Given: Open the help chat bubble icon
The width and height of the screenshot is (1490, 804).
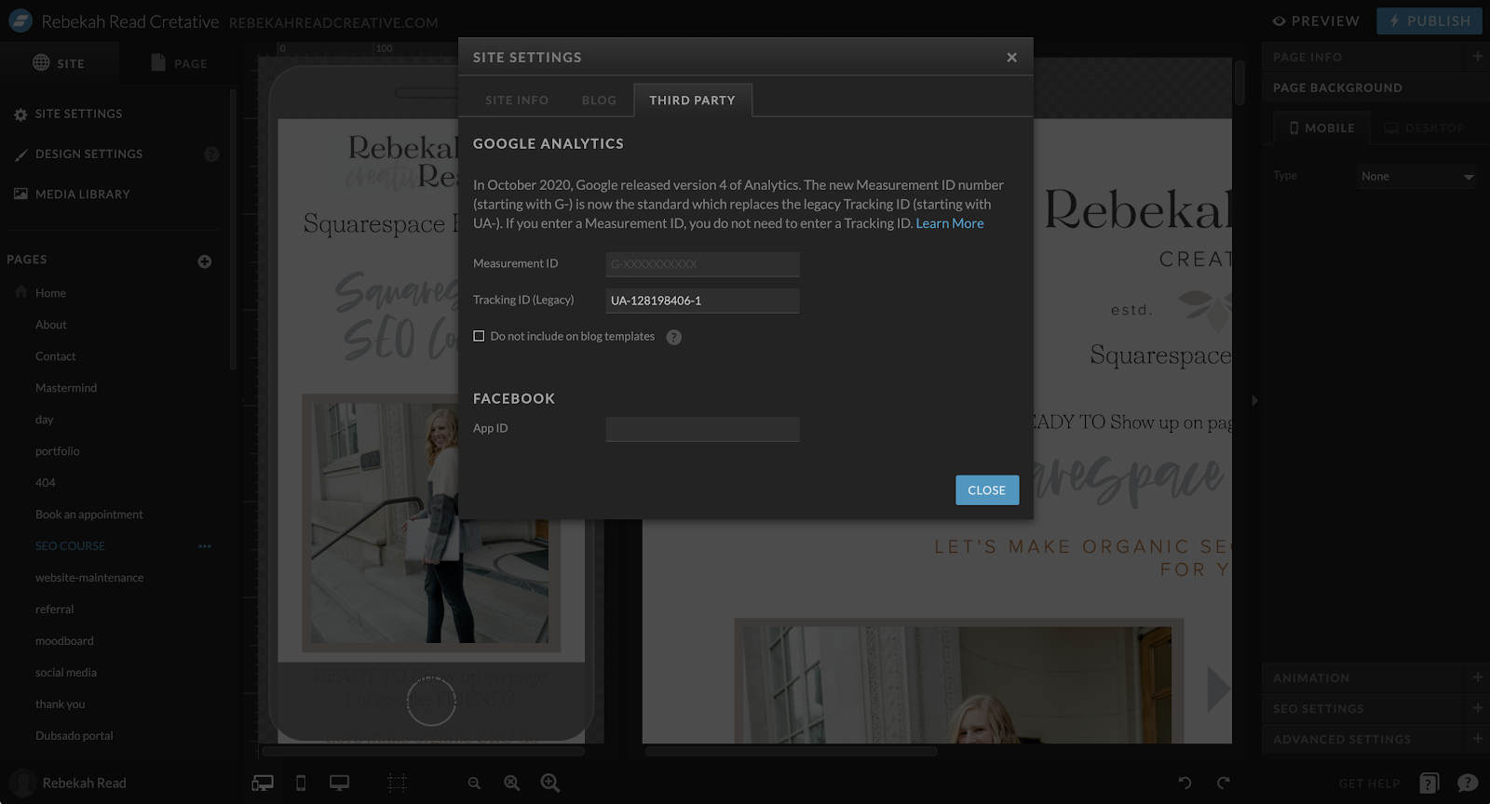Looking at the screenshot, I should tap(1468, 784).
